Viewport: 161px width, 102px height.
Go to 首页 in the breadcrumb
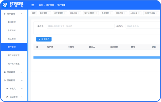click(41, 5)
